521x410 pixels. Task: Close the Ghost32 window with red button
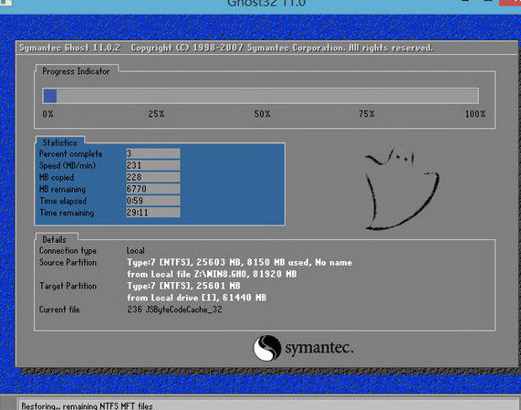[x=510, y=3]
